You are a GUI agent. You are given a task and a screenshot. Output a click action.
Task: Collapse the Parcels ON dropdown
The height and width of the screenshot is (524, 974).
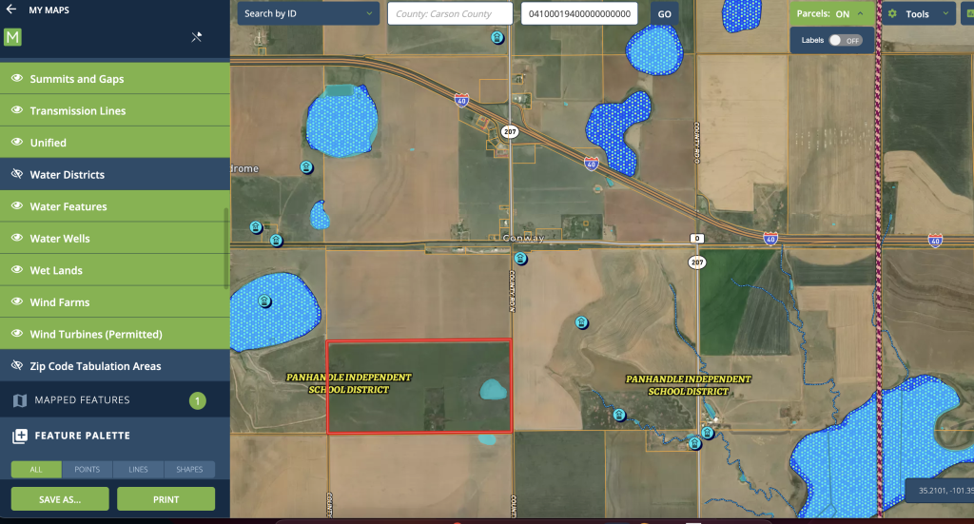(860, 14)
